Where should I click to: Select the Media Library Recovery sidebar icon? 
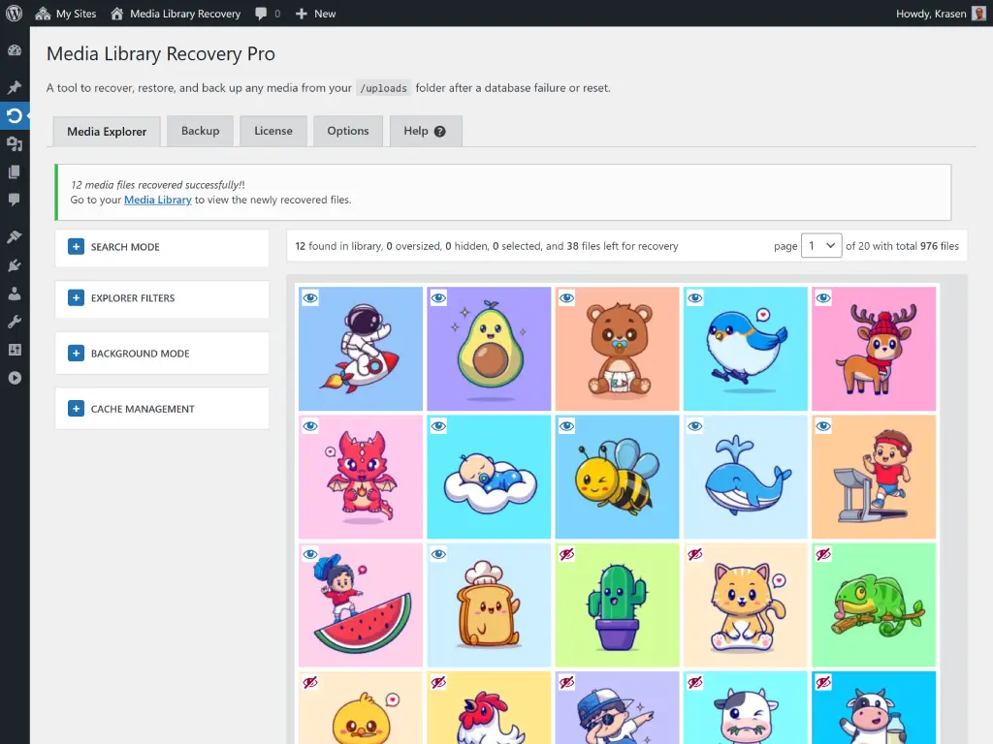coord(15,115)
